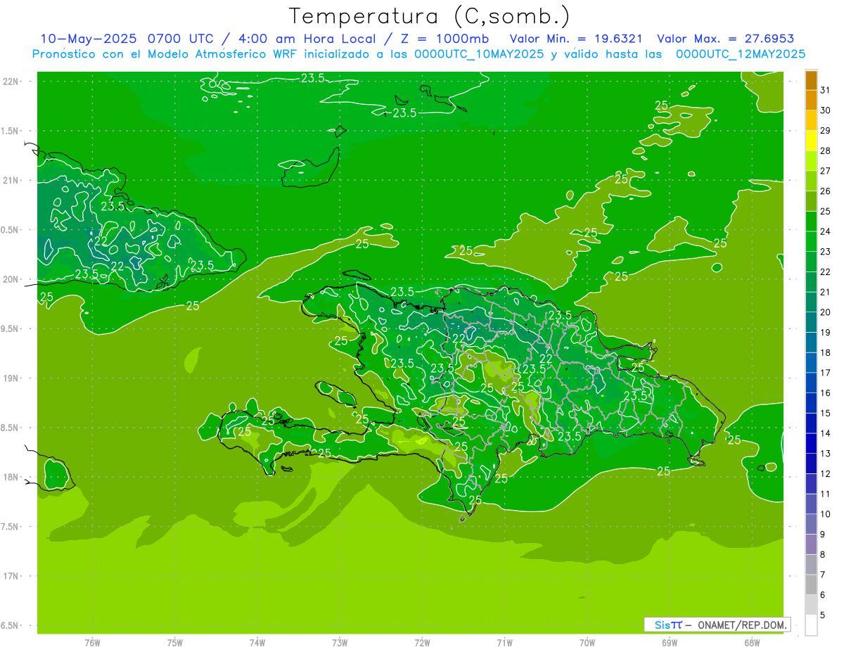Screen dimensions: 844x652
Task: Click the "8.5N" latitude axis label
Action: [x=11, y=428]
